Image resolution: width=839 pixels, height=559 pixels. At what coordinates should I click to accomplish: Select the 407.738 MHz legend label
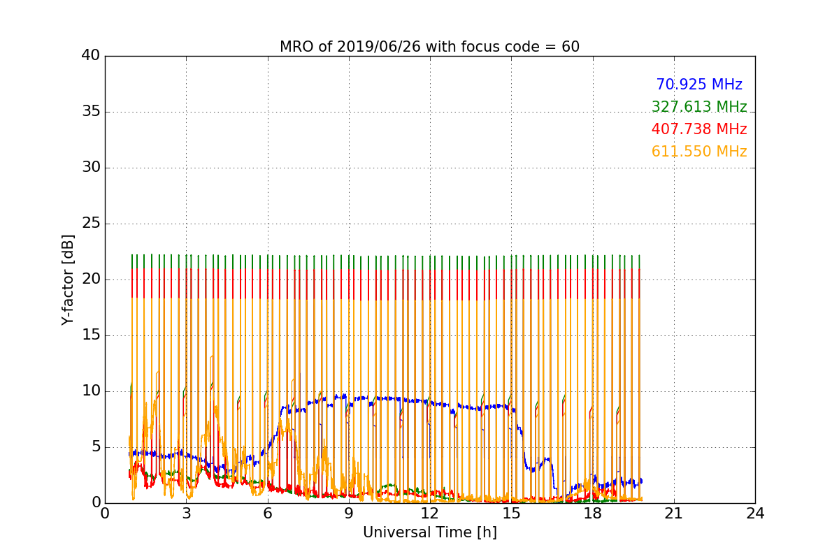[699, 129]
